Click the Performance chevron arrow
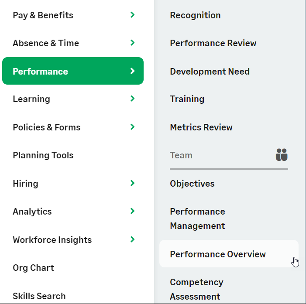 tap(133, 71)
